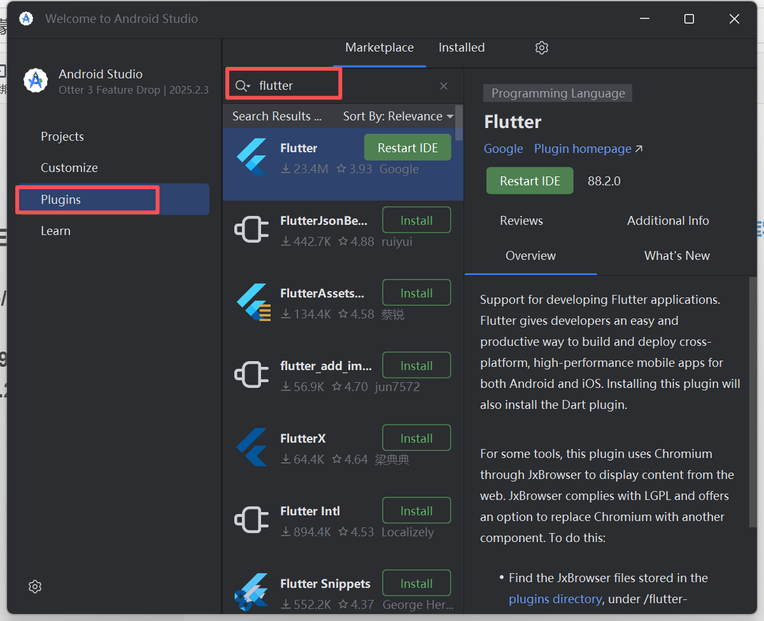Switch to the Installed tab
The image size is (764, 621).
[462, 48]
